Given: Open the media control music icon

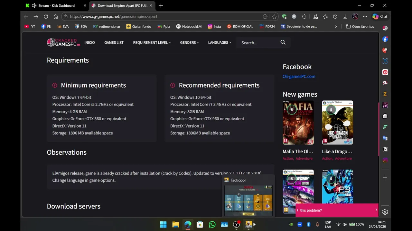Looking at the screenshot, I should (x=315, y=16).
